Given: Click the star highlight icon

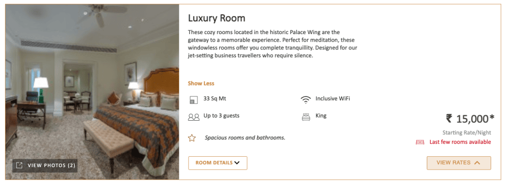Looking at the screenshot, I should pos(192,138).
